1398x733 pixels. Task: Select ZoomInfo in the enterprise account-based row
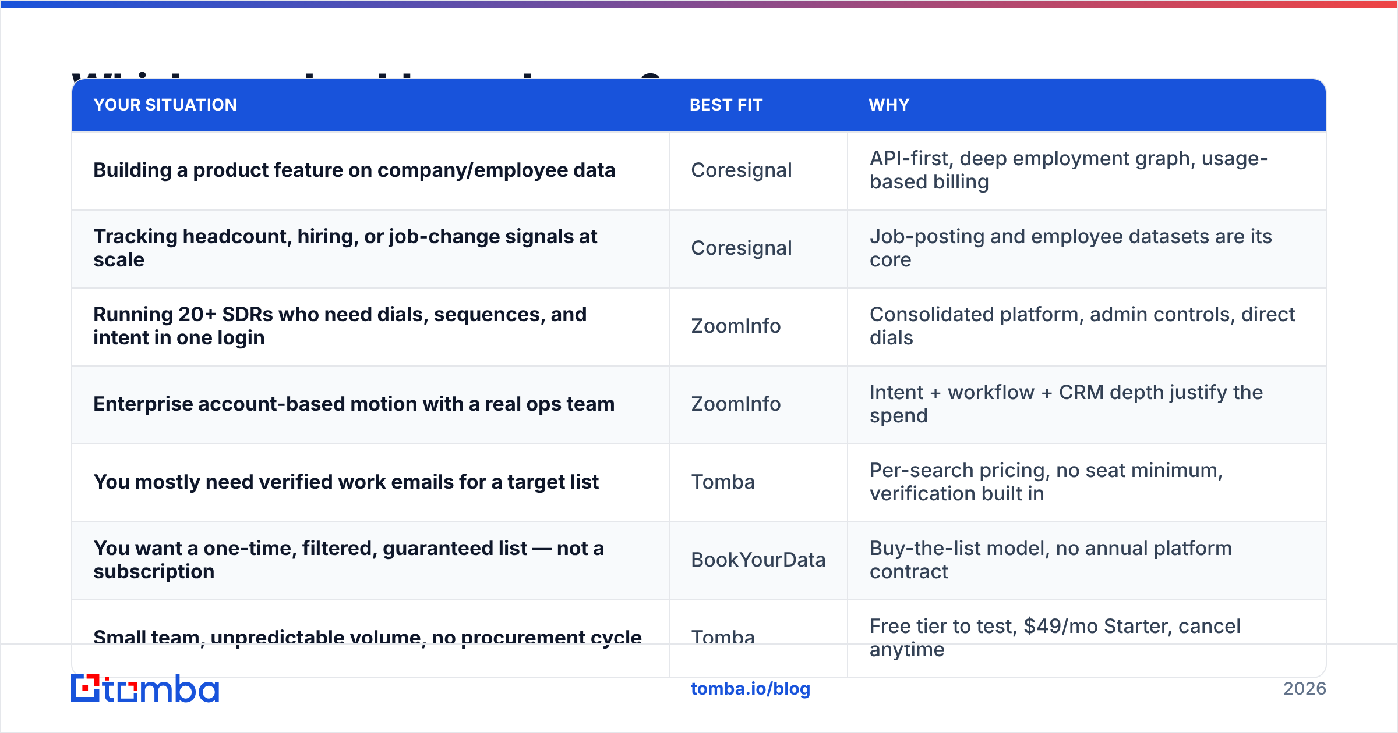(736, 404)
